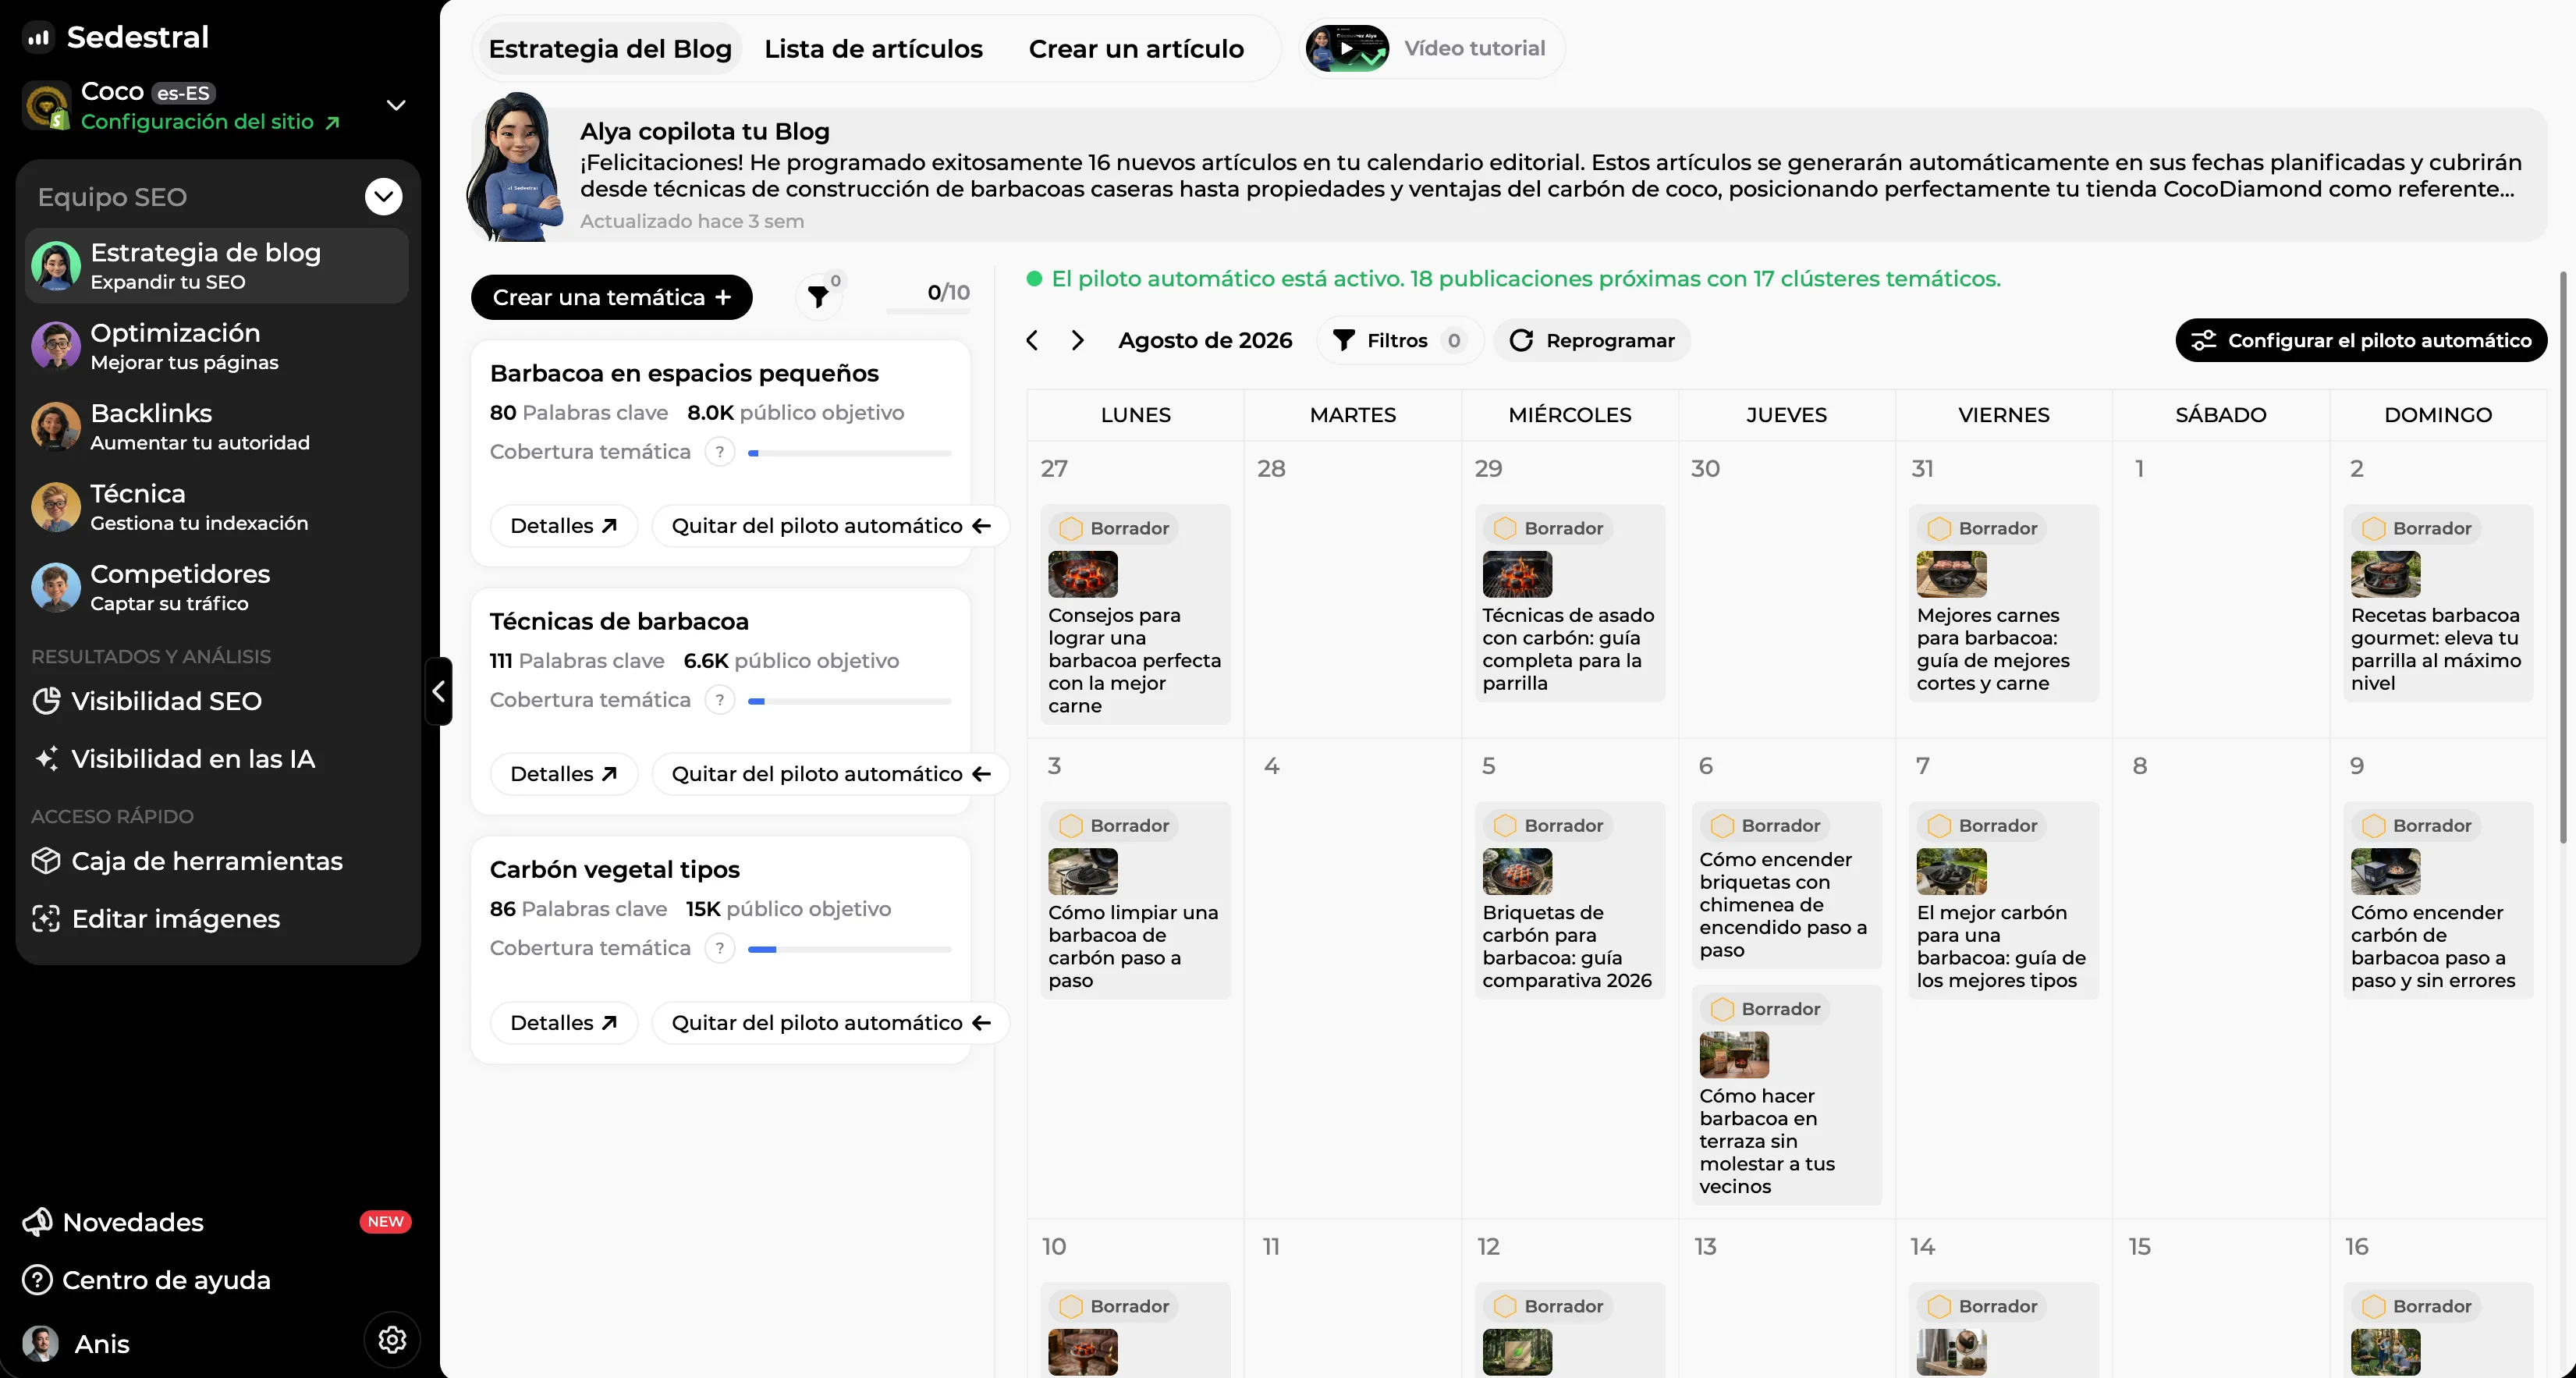Click coverage progress bar for Carbón vegetal tipos
Viewport: 2576px width, 1378px height.
point(850,949)
